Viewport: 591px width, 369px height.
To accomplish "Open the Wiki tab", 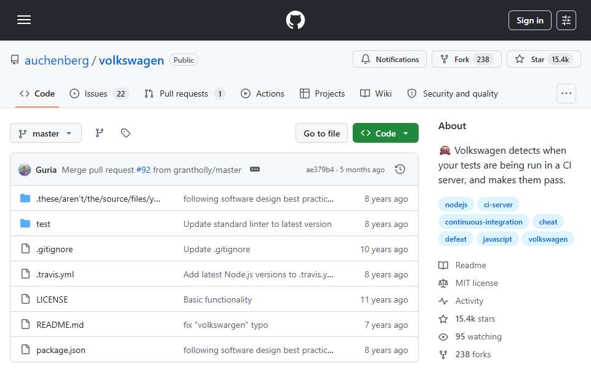I will (376, 93).
